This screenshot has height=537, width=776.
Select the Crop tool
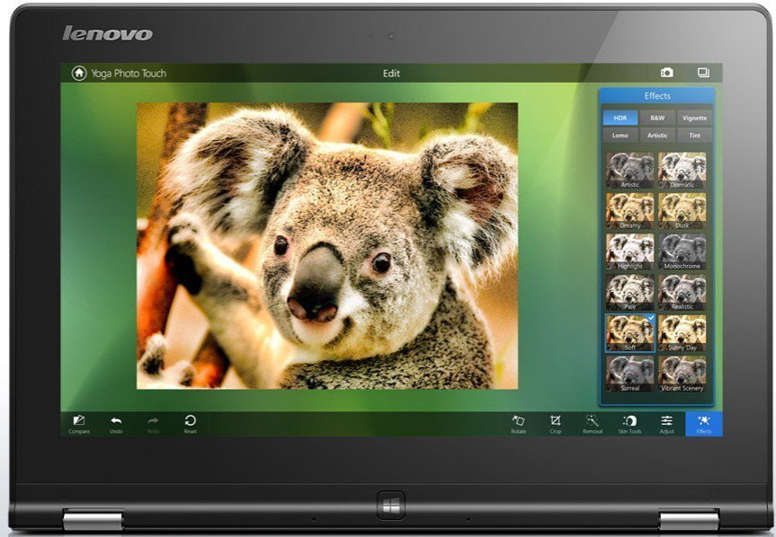[x=556, y=423]
